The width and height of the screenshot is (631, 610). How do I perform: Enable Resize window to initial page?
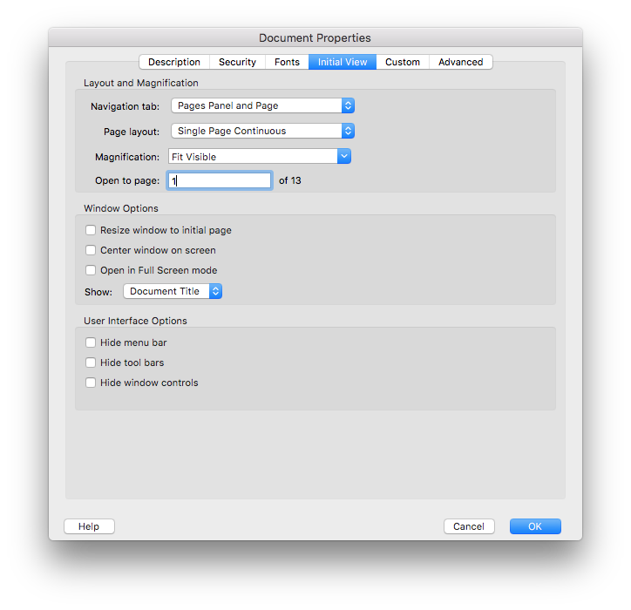91,231
